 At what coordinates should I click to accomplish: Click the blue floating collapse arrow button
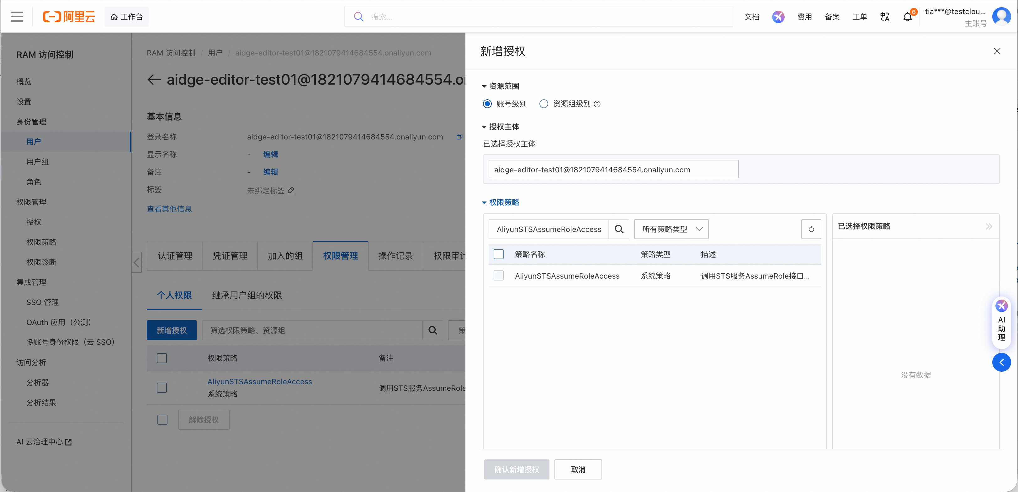pyautogui.click(x=1001, y=362)
